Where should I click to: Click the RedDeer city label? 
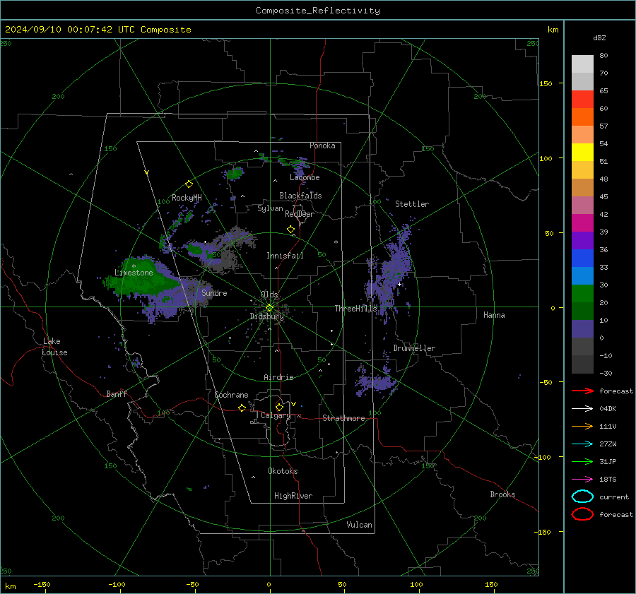coord(300,214)
